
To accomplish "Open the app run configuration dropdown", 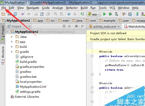I will pyautogui.click(x=94, y=14).
